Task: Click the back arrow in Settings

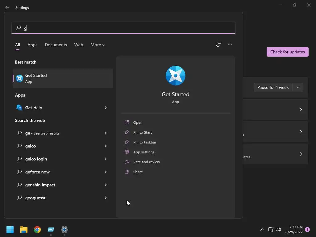Action: click(x=7, y=7)
